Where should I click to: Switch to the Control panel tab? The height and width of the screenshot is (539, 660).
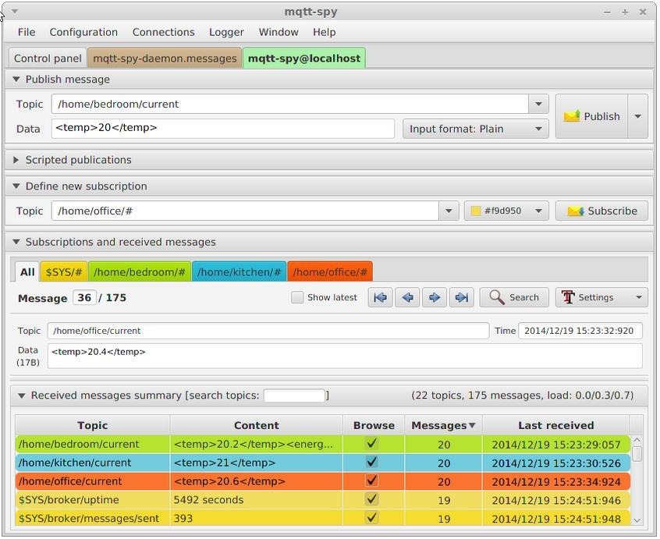[x=48, y=59]
